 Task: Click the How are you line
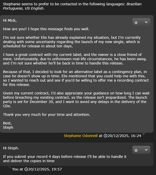(x=46, y=29)
